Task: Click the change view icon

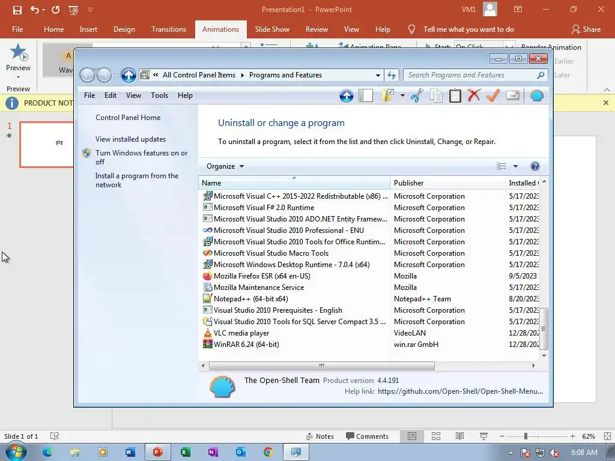Action: point(501,166)
